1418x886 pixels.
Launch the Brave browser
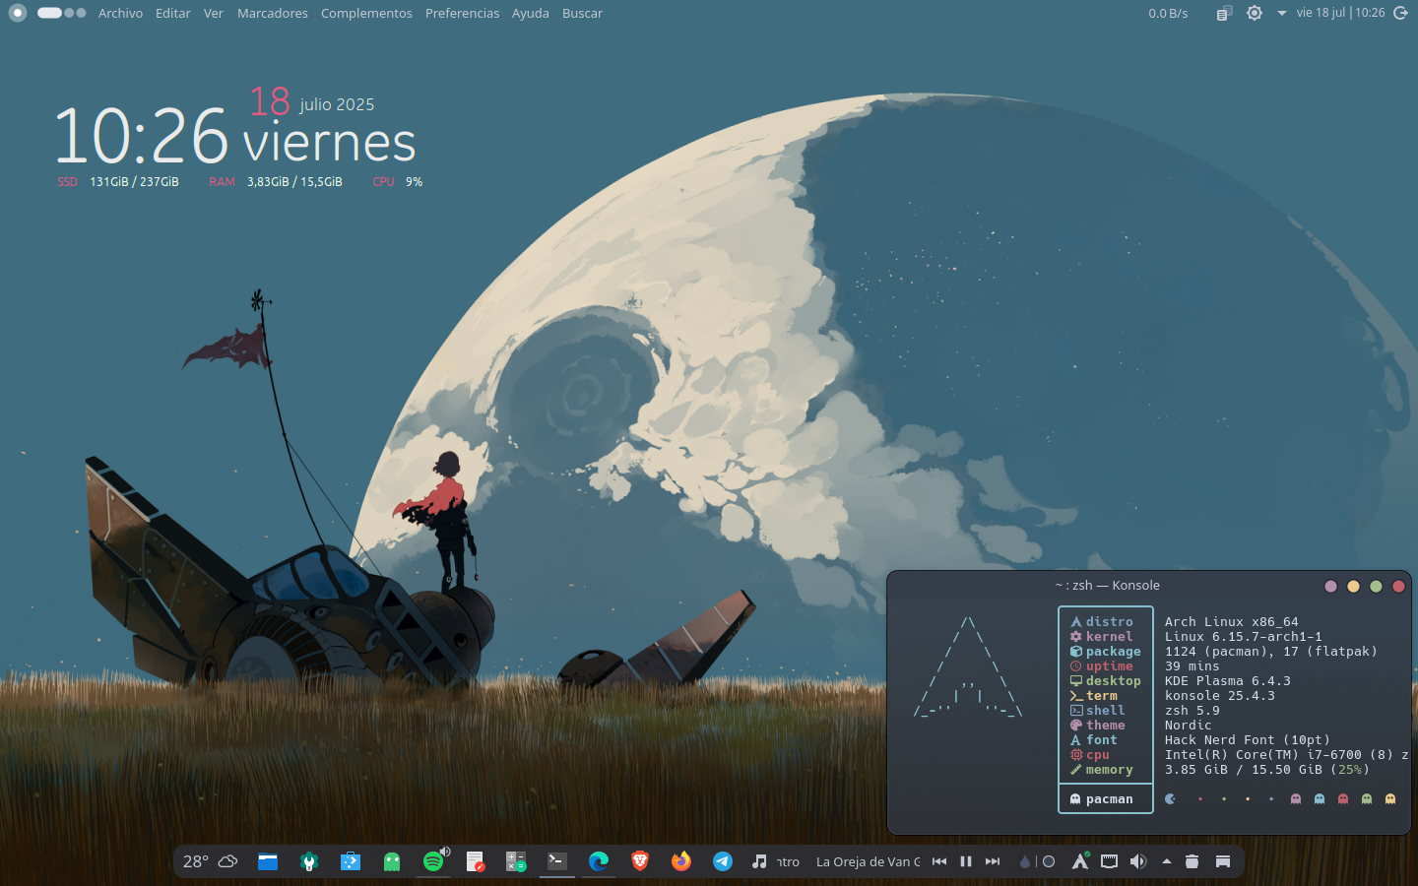tap(640, 861)
